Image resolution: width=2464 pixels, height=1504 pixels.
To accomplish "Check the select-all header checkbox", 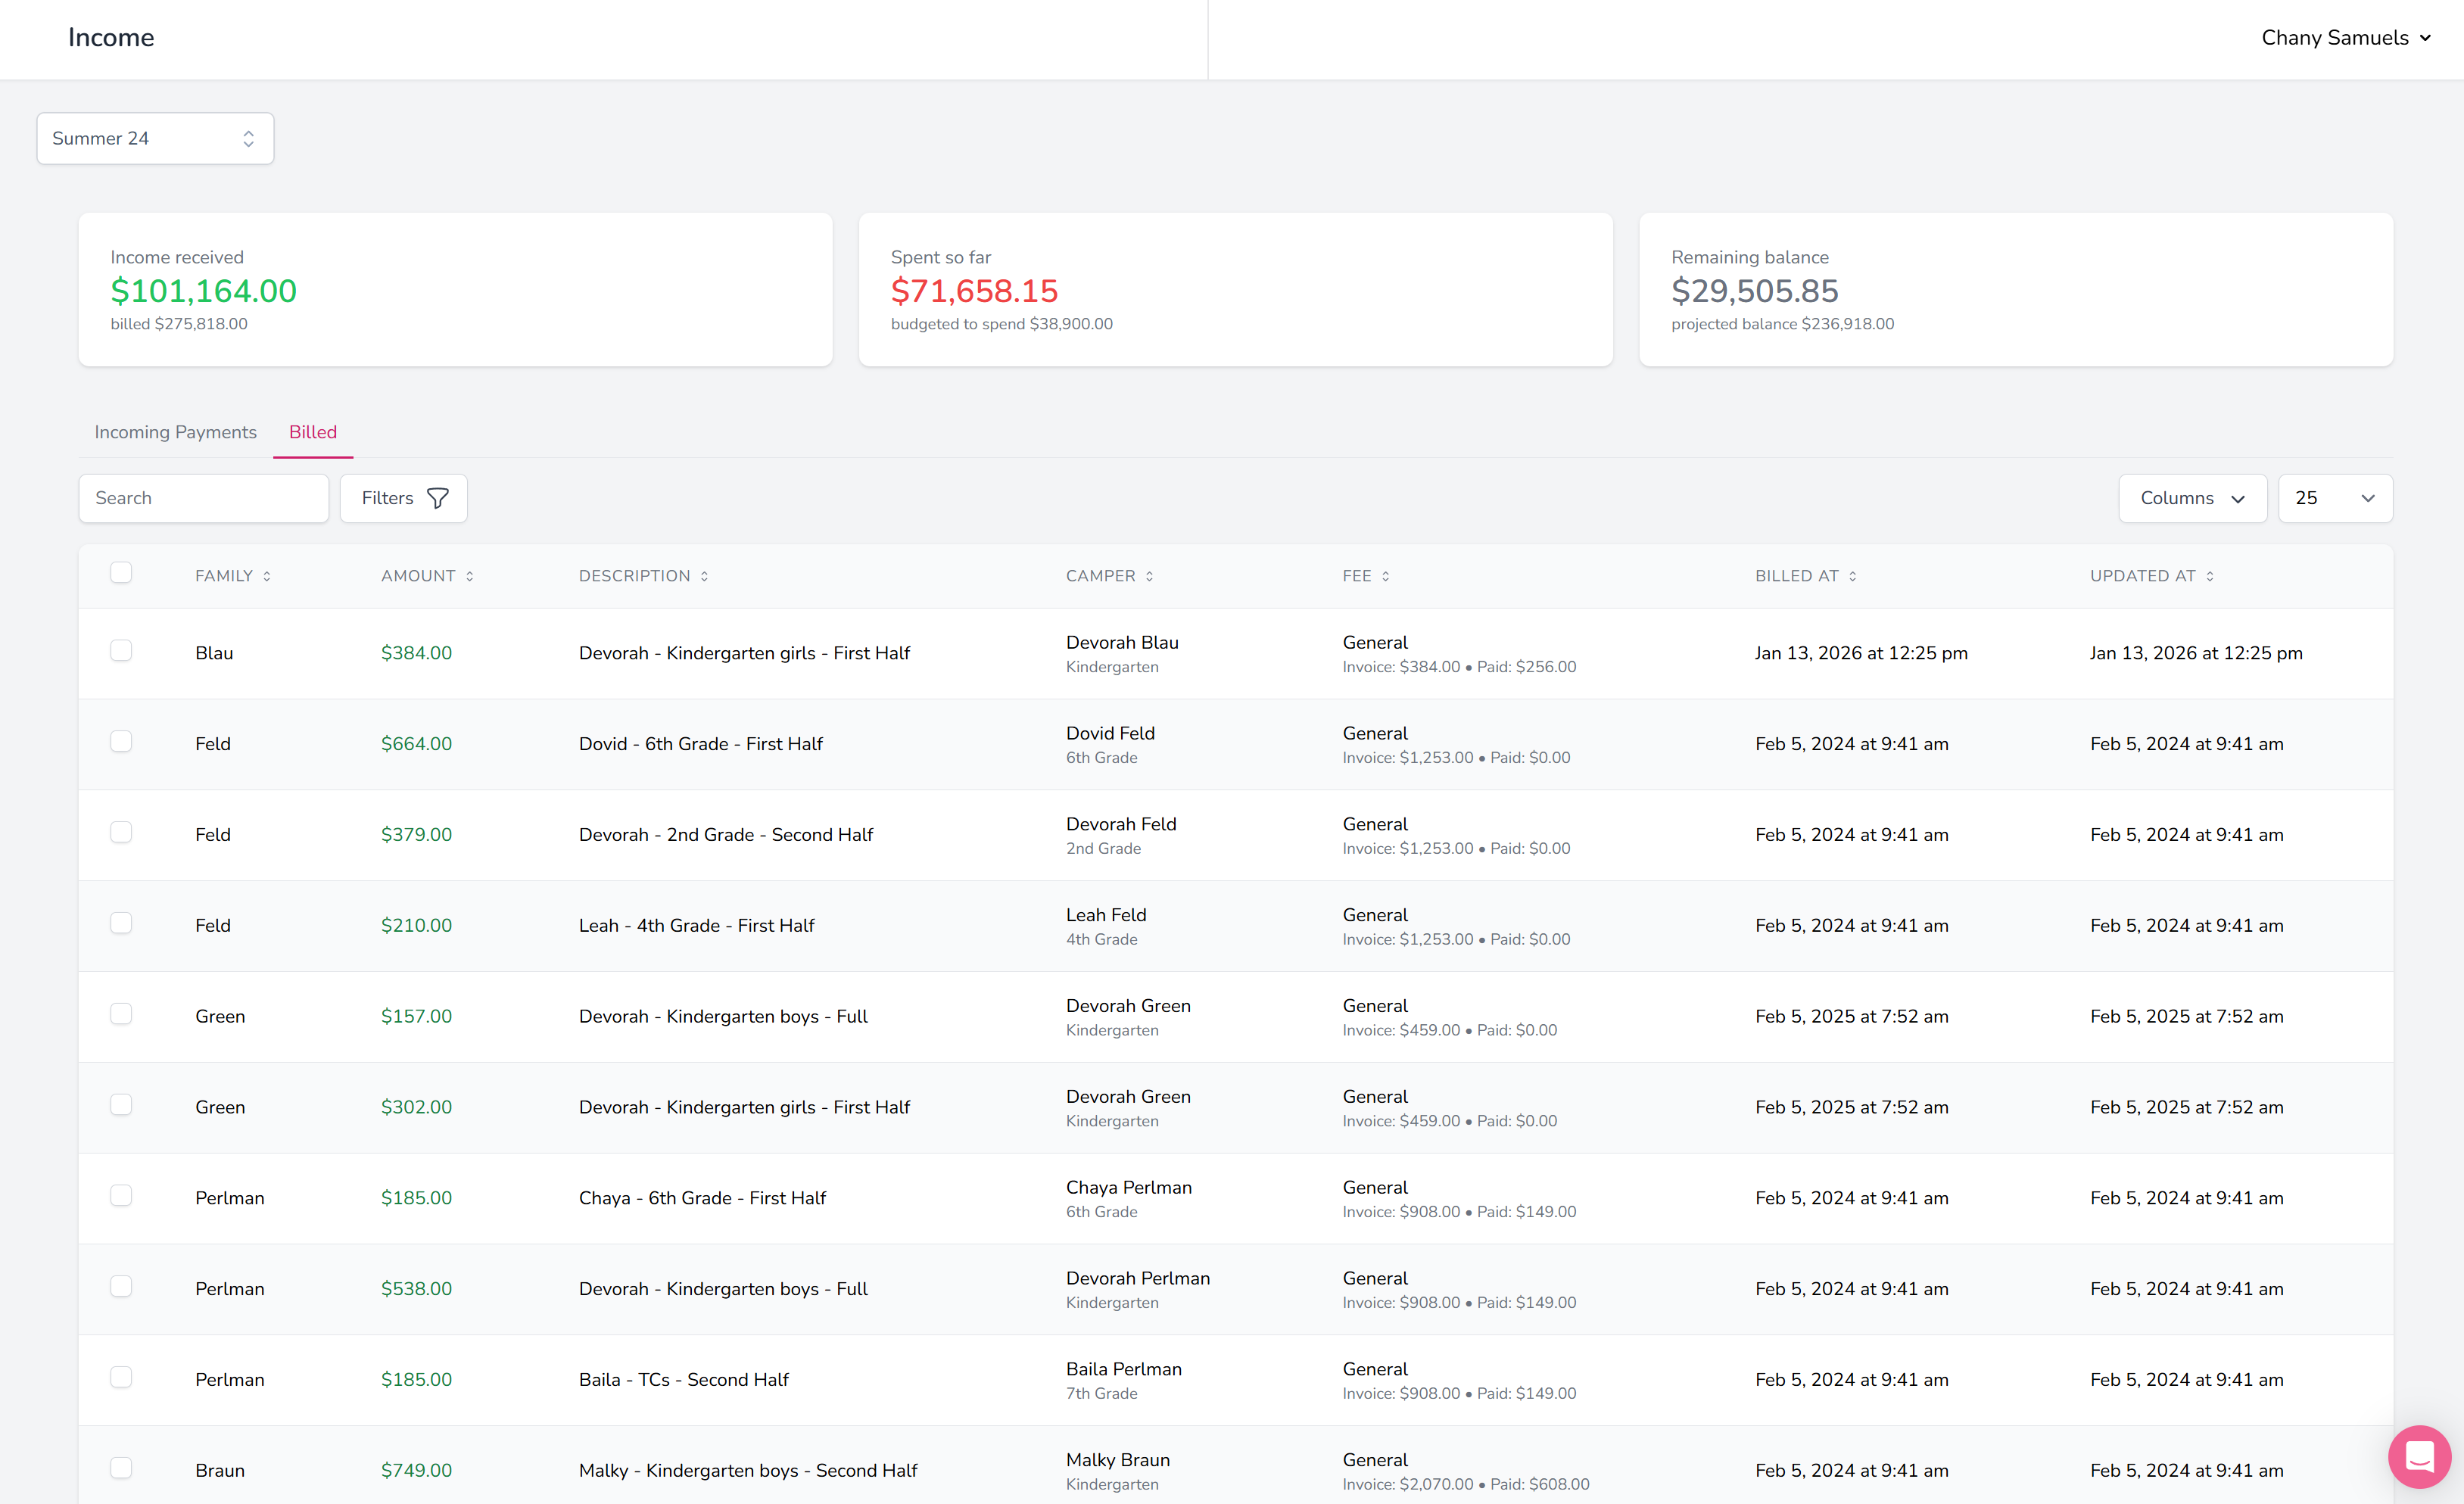I will tap(121, 573).
